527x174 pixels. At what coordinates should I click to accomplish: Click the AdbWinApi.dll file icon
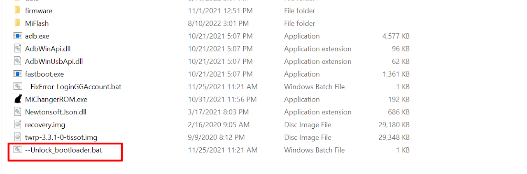pos(17,49)
